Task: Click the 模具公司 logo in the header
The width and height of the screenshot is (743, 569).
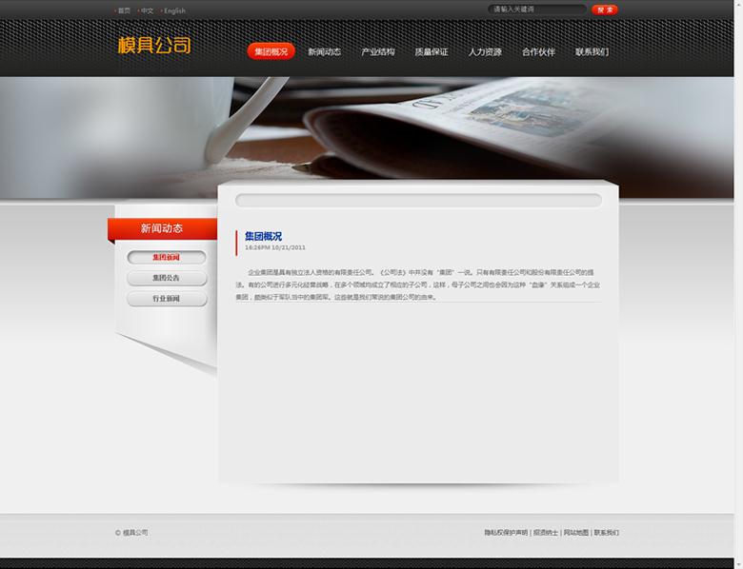Action: pyautogui.click(x=154, y=45)
